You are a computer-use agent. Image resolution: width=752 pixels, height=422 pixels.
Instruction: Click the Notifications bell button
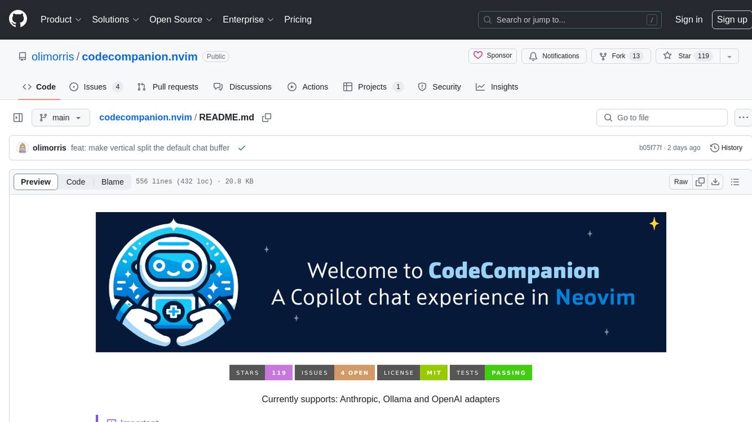(554, 56)
